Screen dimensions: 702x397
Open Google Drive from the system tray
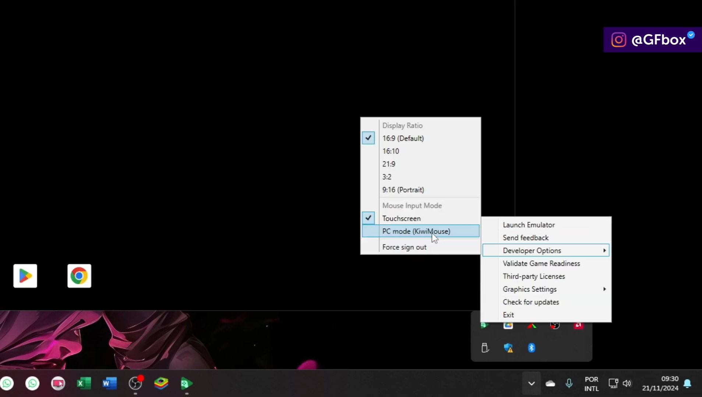508,325
